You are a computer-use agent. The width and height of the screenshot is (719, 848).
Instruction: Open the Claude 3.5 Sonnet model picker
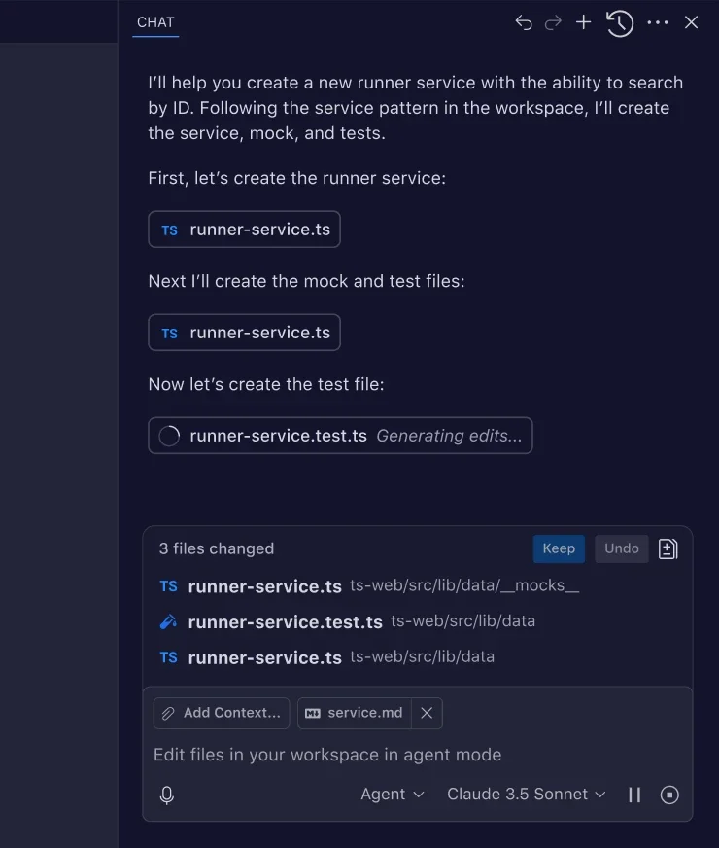click(x=525, y=795)
